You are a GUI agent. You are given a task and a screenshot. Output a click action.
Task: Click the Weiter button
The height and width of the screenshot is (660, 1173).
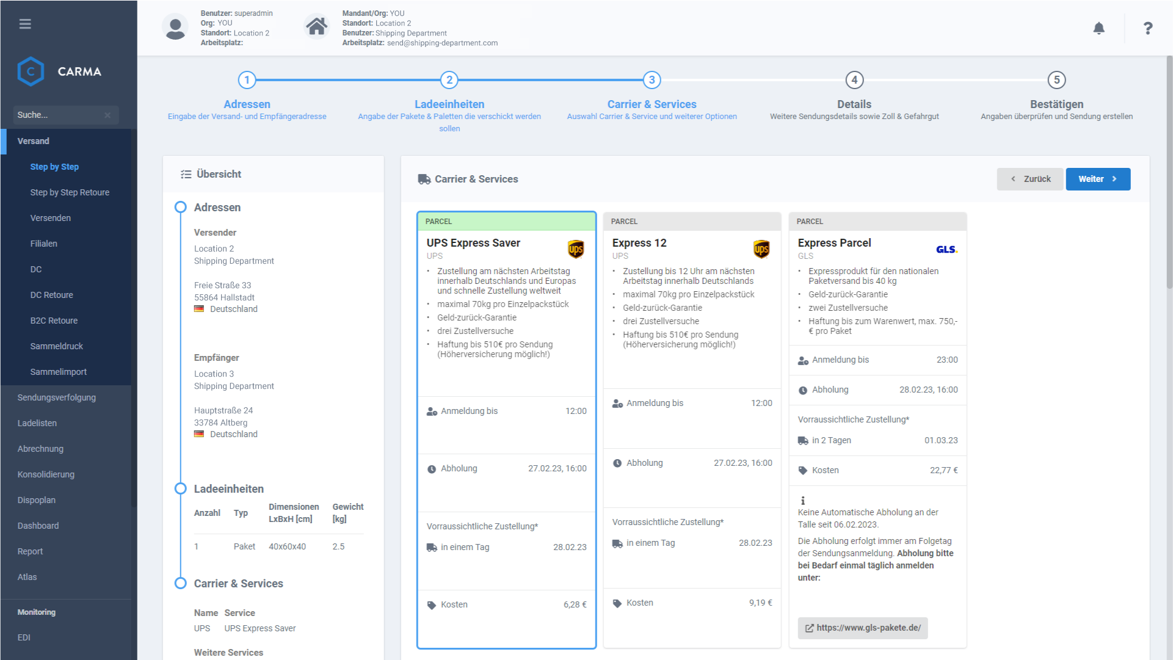tap(1097, 179)
